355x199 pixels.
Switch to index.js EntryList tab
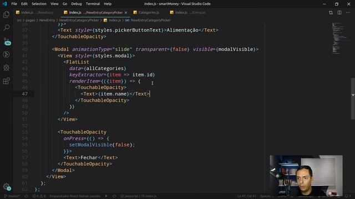click(188, 13)
